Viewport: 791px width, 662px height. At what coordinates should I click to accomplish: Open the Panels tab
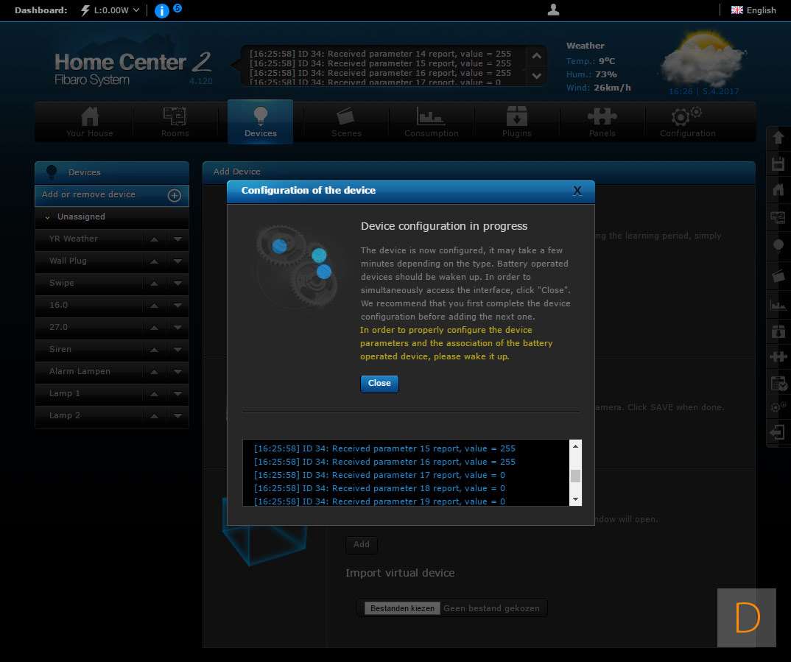point(602,122)
